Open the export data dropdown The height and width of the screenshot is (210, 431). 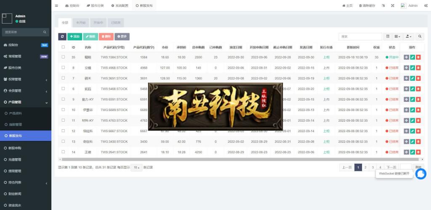coord(409,37)
